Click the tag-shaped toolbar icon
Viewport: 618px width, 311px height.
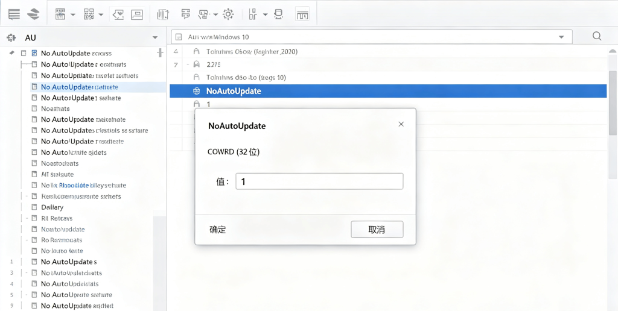(x=119, y=15)
